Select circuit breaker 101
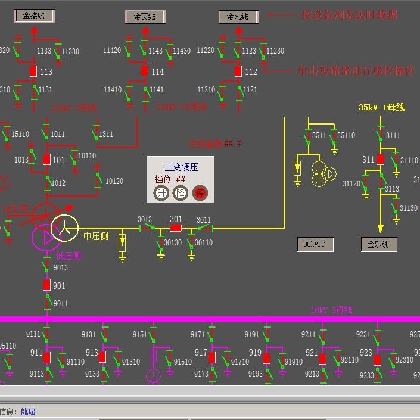 tap(47, 160)
